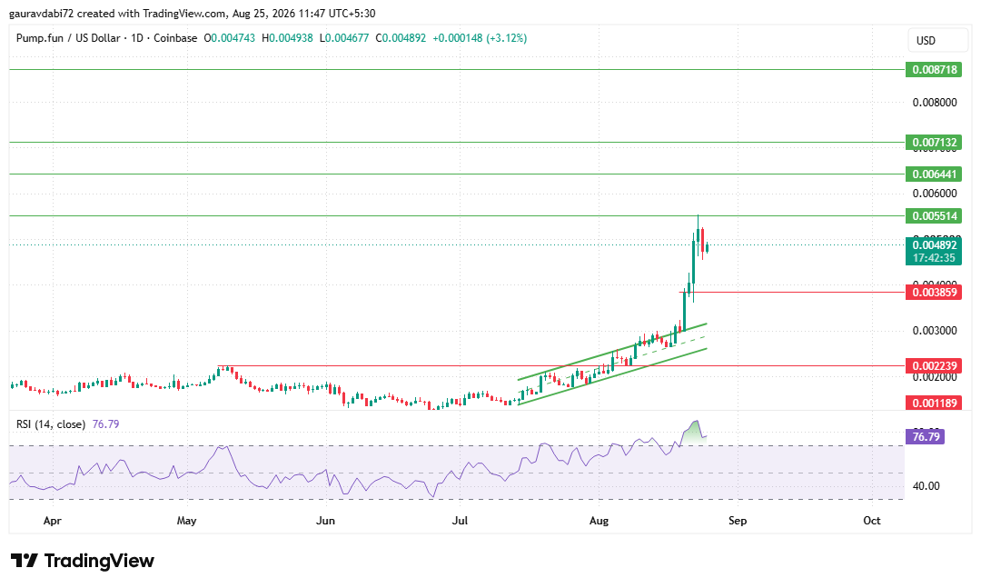981x588 pixels.
Task: Click the Jun label on time axis
Action: (x=325, y=521)
